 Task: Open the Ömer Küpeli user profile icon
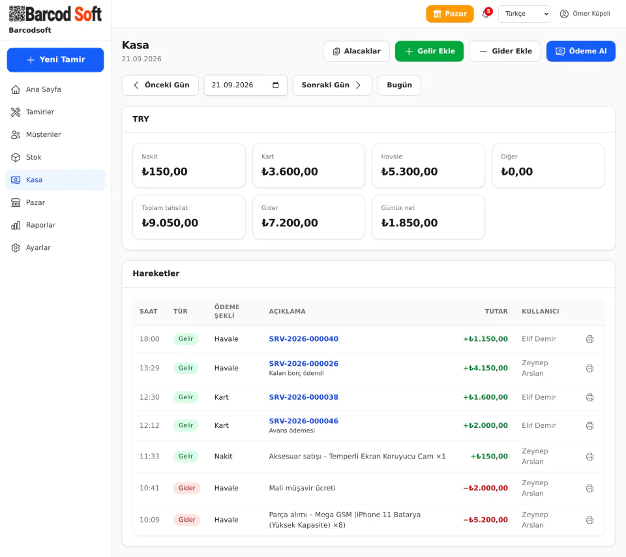[x=563, y=14]
